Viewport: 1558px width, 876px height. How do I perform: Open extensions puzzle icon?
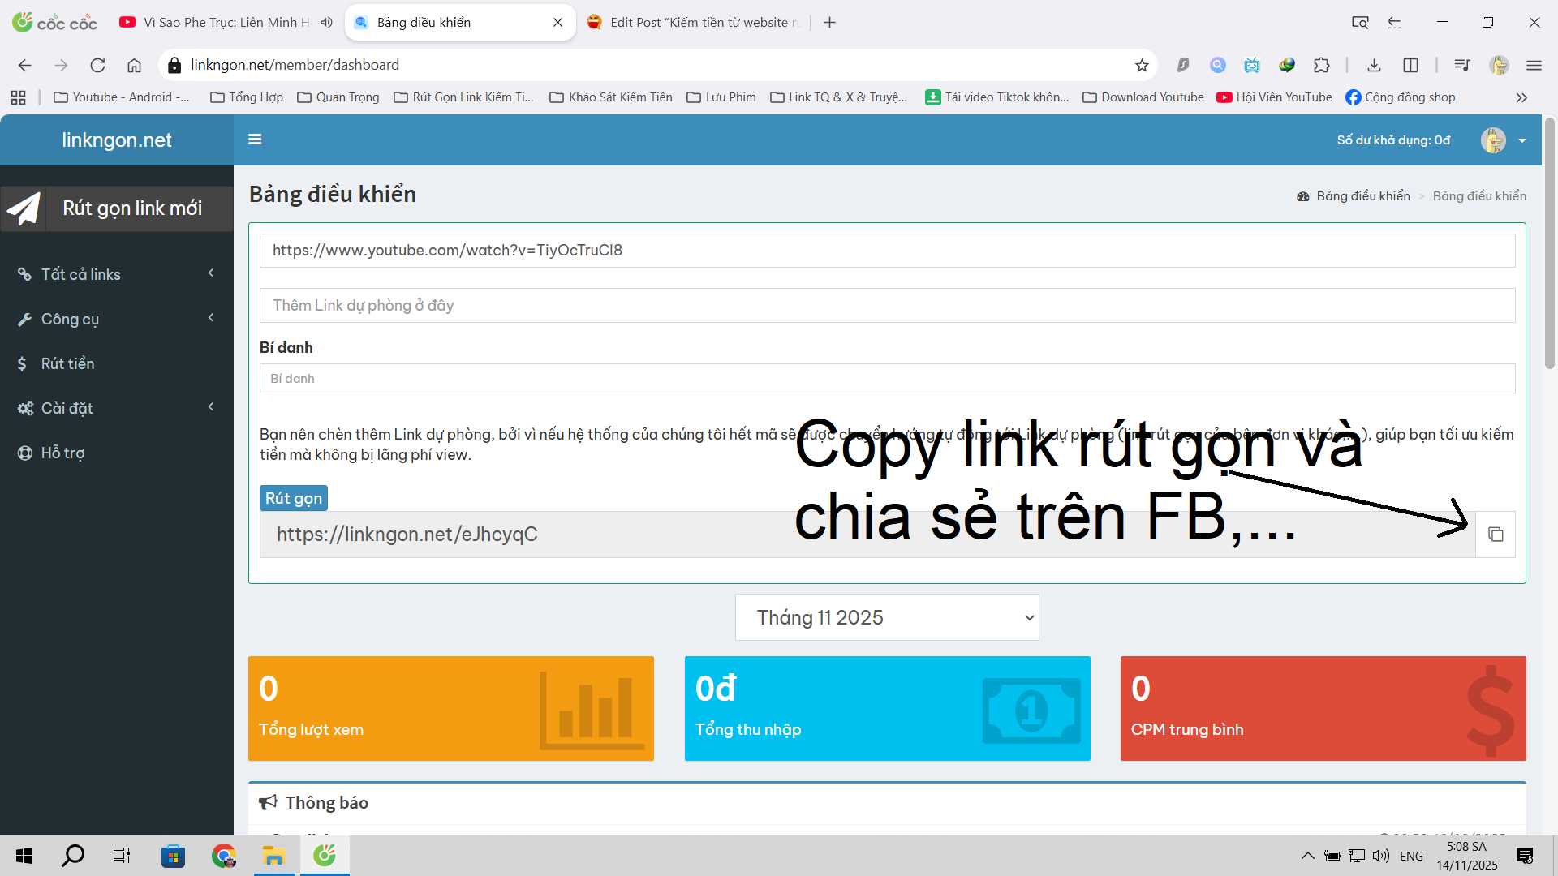(1322, 66)
